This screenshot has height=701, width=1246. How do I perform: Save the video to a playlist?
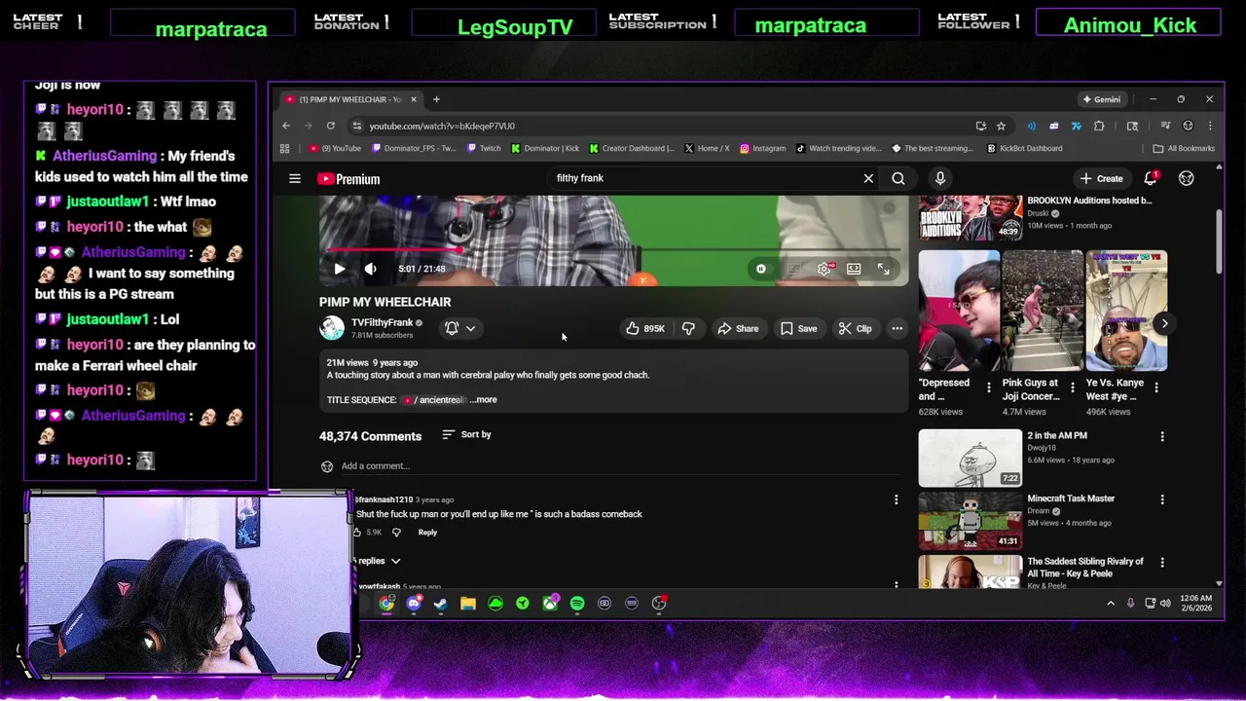[798, 329]
